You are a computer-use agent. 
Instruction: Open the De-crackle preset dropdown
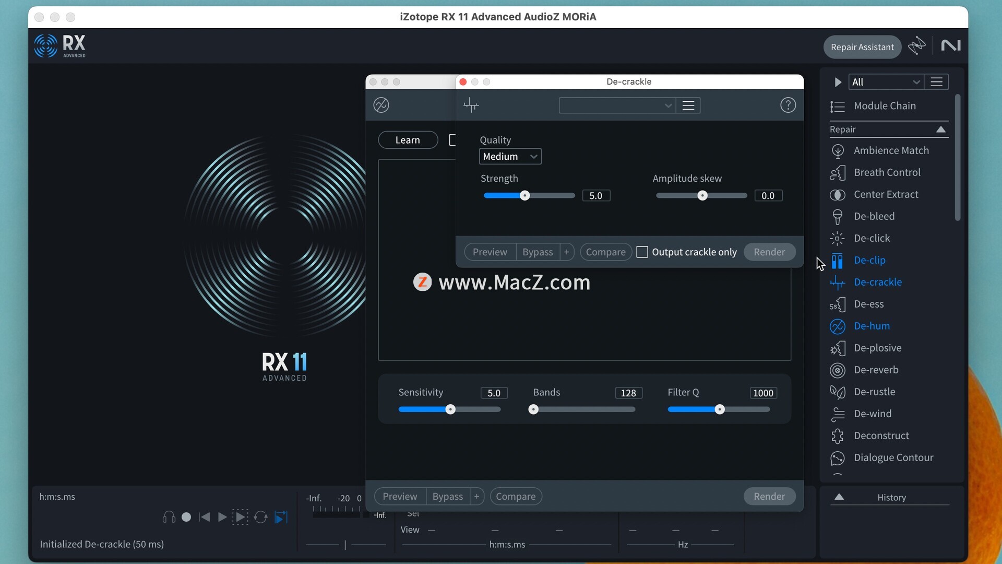pyautogui.click(x=617, y=105)
